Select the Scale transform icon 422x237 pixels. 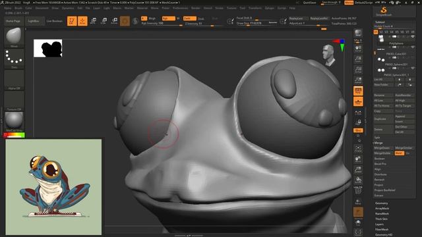(x=104, y=21)
